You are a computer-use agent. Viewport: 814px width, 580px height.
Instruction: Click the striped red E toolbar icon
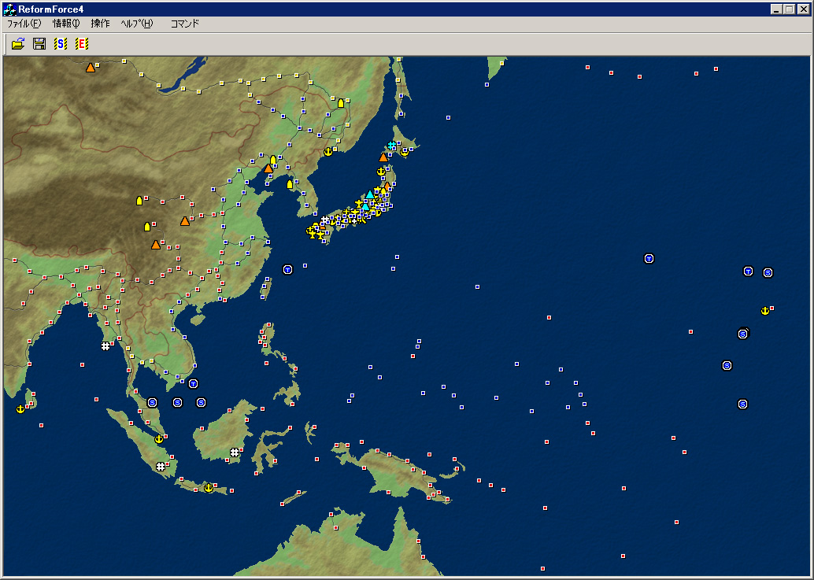pyautogui.click(x=82, y=44)
